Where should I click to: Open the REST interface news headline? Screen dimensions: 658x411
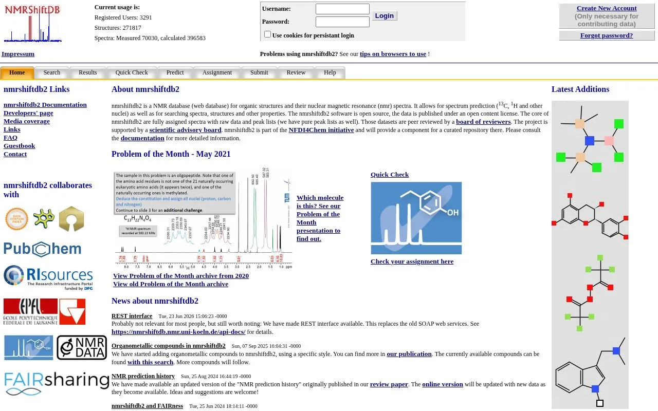pos(132,316)
